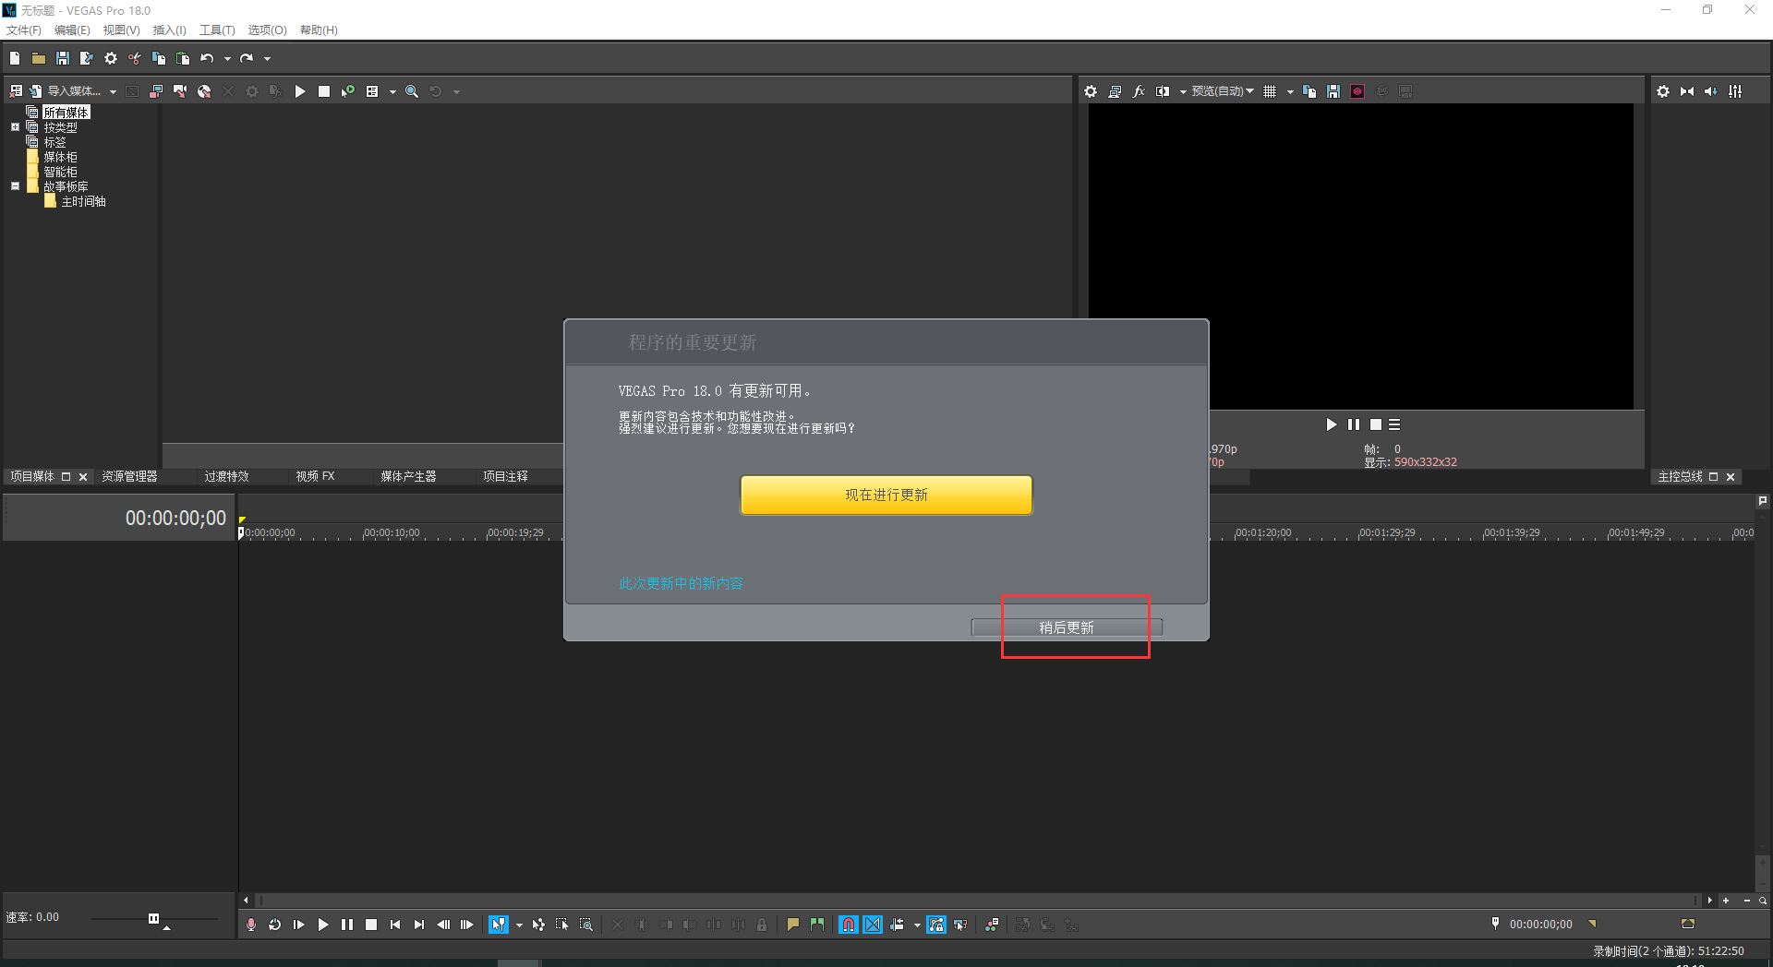The width and height of the screenshot is (1773, 967).
Task: Toggle Ignore Event Grouping button
Action: (x=960, y=925)
